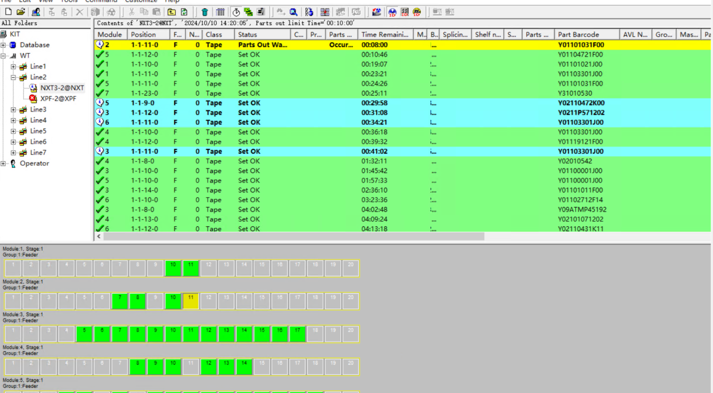This screenshot has width=713, height=393.
Task: Click yellow feeder slot 11 in Module 2
Action: pos(191,301)
